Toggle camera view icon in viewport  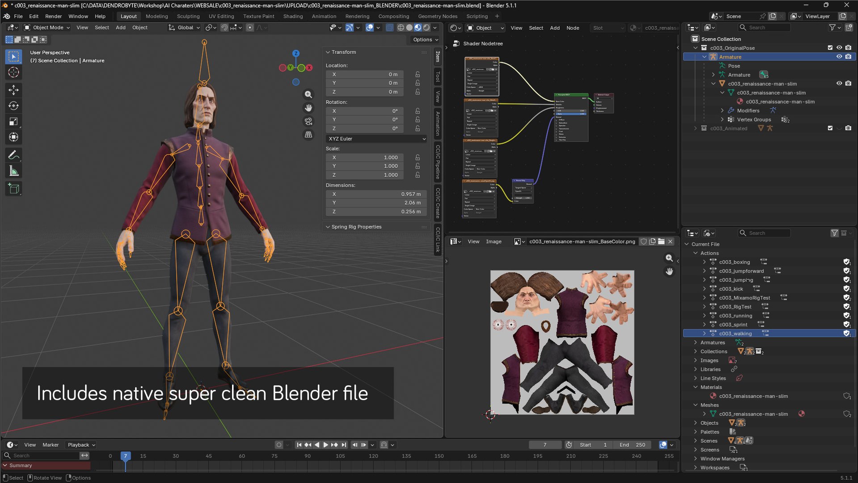[309, 121]
